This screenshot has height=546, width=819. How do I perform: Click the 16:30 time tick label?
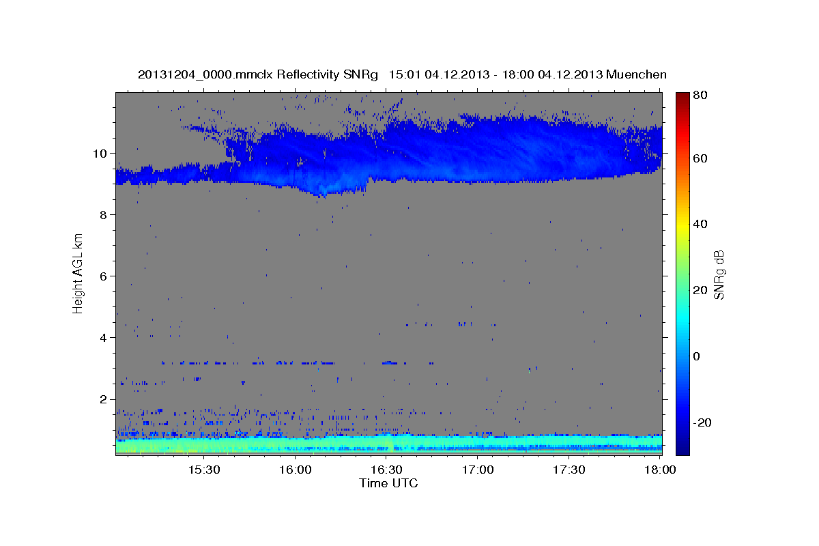coord(386,470)
